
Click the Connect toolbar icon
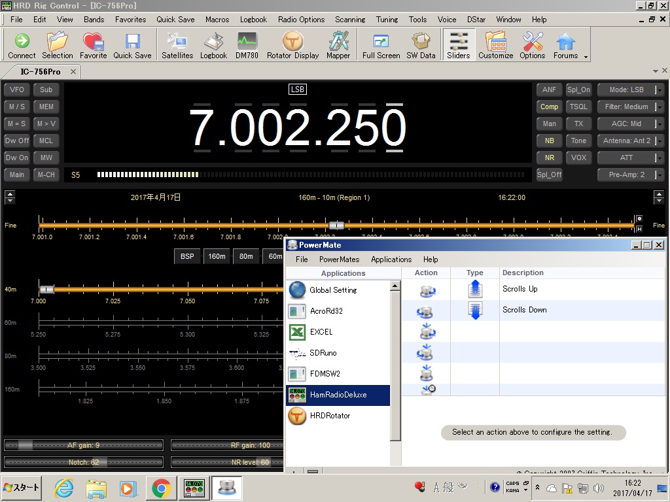click(x=22, y=45)
